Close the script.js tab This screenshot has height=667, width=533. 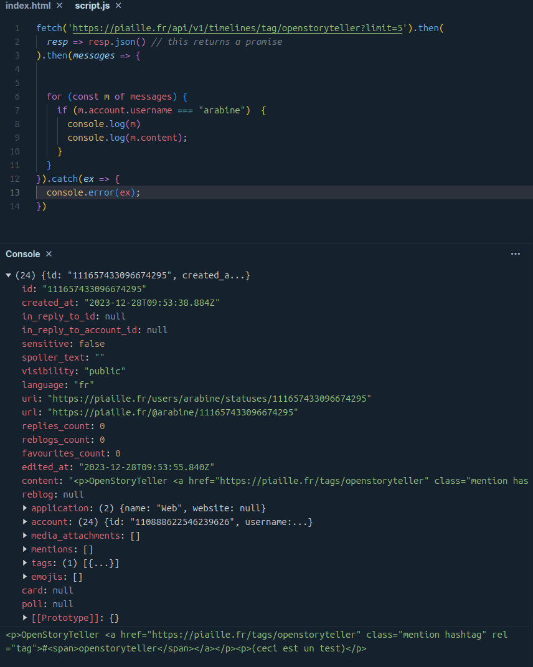coord(118,6)
